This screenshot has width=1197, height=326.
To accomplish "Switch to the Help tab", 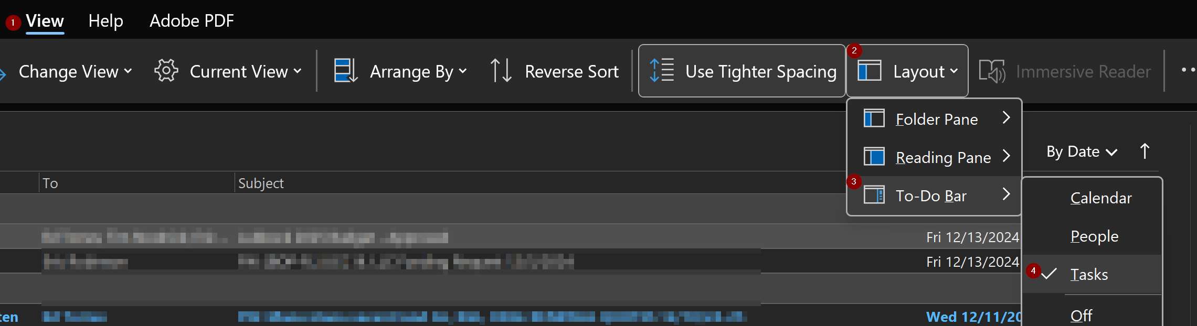I will point(105,21).
